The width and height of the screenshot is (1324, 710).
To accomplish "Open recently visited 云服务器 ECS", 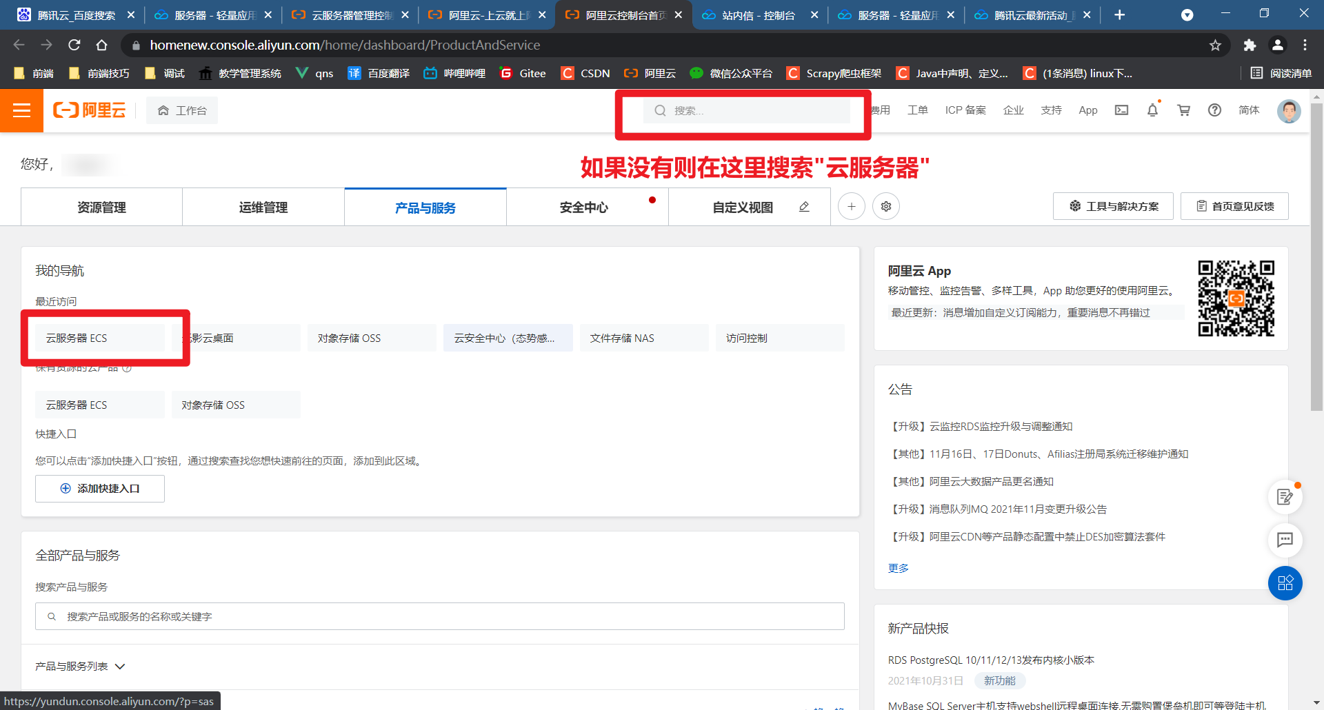I will pyautogui.click(x=100, y=338).
